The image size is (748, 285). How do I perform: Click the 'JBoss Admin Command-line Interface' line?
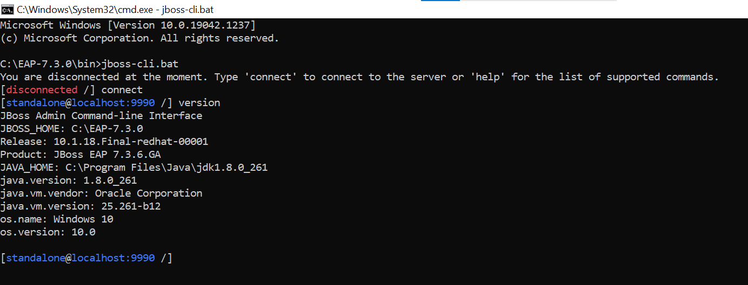pos(101,116)
